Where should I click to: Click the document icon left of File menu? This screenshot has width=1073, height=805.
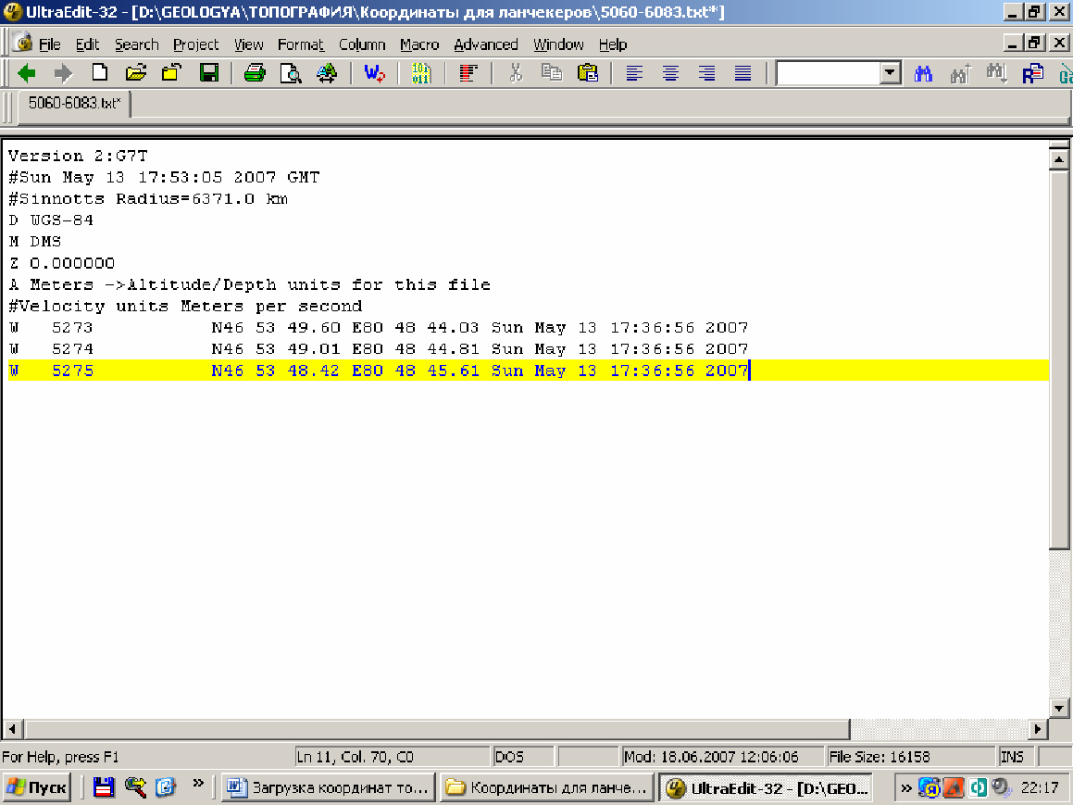click(x=22, y=44)
